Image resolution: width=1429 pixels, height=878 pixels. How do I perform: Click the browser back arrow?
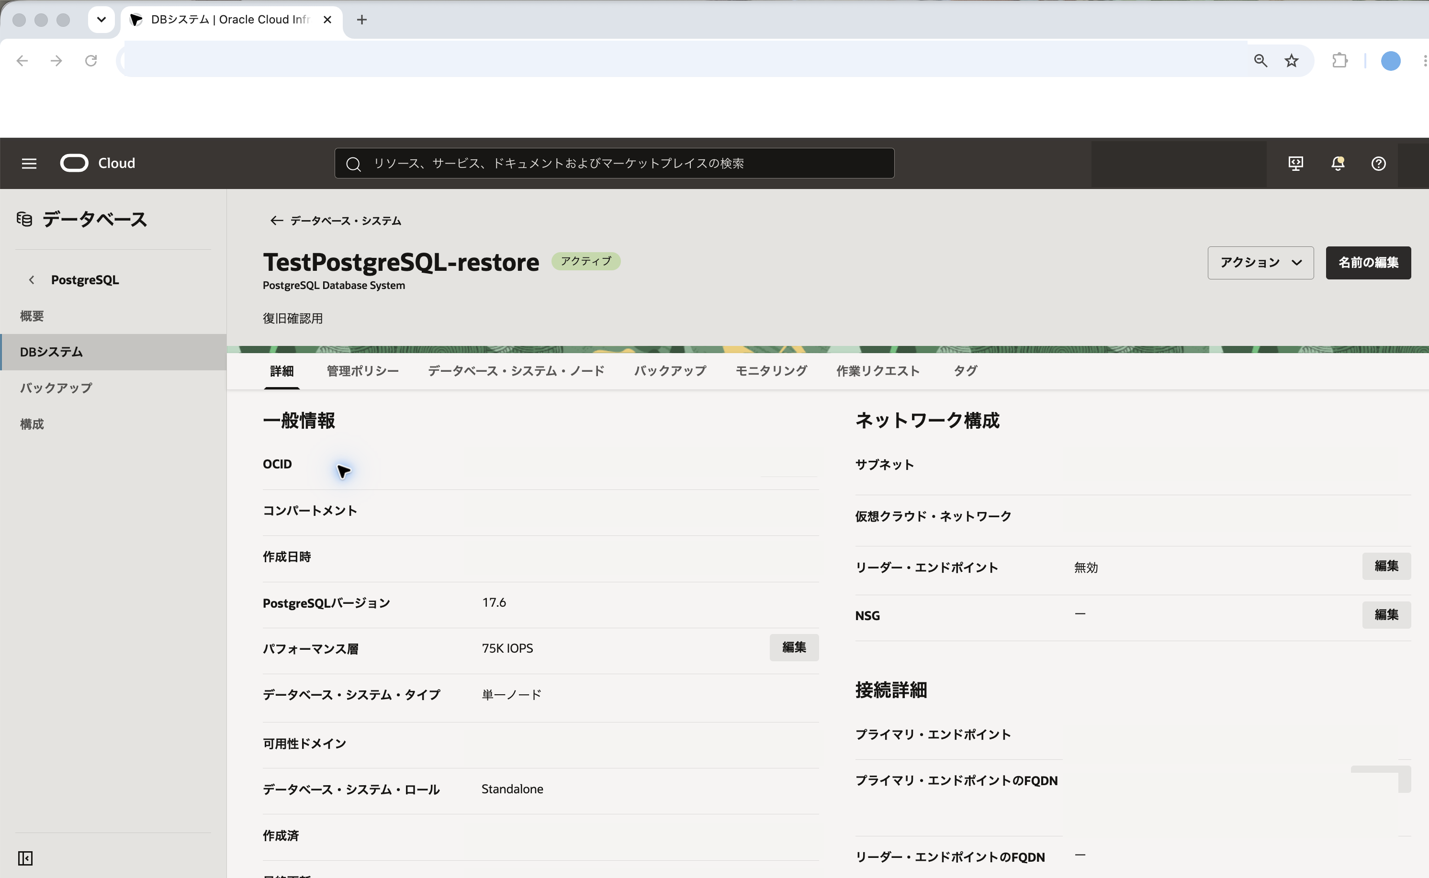point(22,60)
